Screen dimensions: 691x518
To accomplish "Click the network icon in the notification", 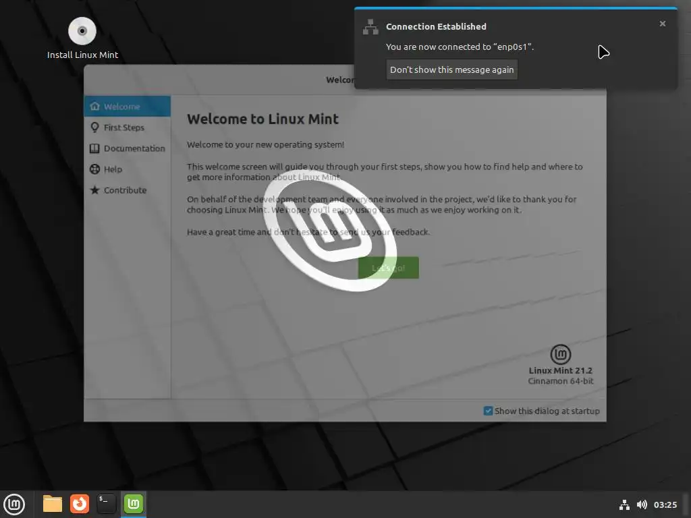I will click(370, 27).
